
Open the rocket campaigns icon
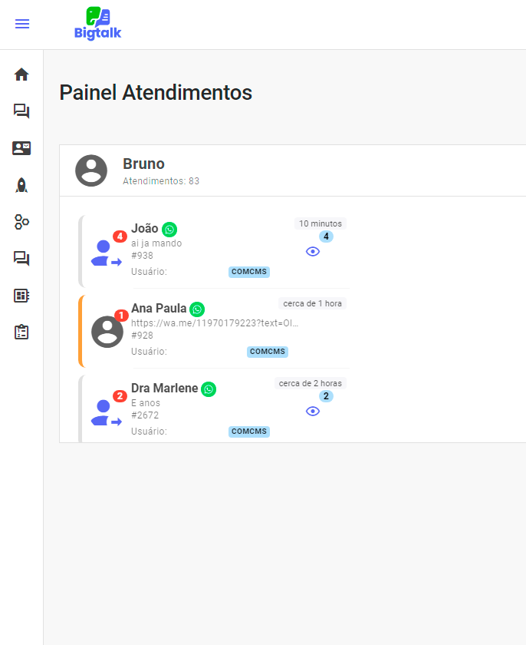(x=21, y=185)
